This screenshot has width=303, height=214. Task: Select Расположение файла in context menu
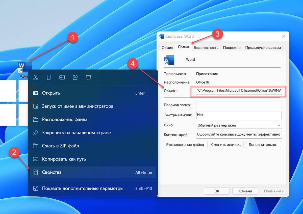click(x=93, y=119)
